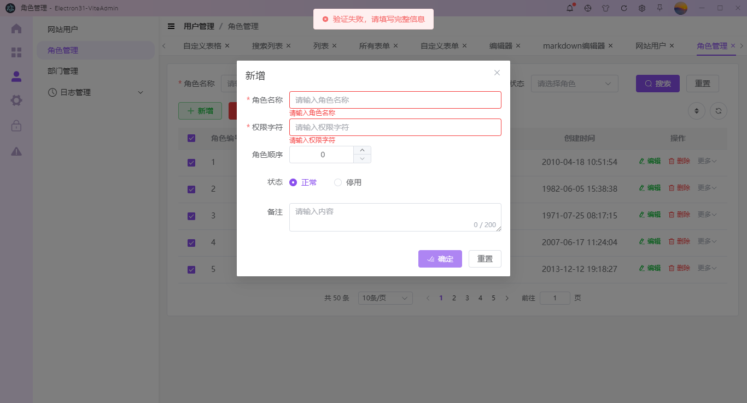Switch to the 编辑器 tab

pos(500,46)
